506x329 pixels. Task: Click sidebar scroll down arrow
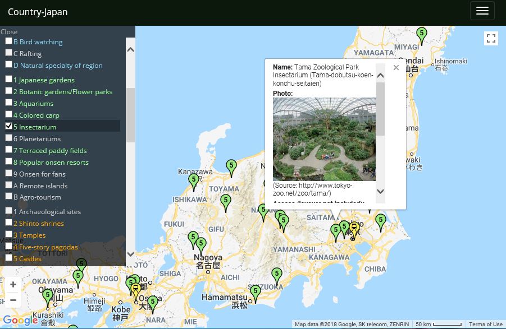click(130, 254)
